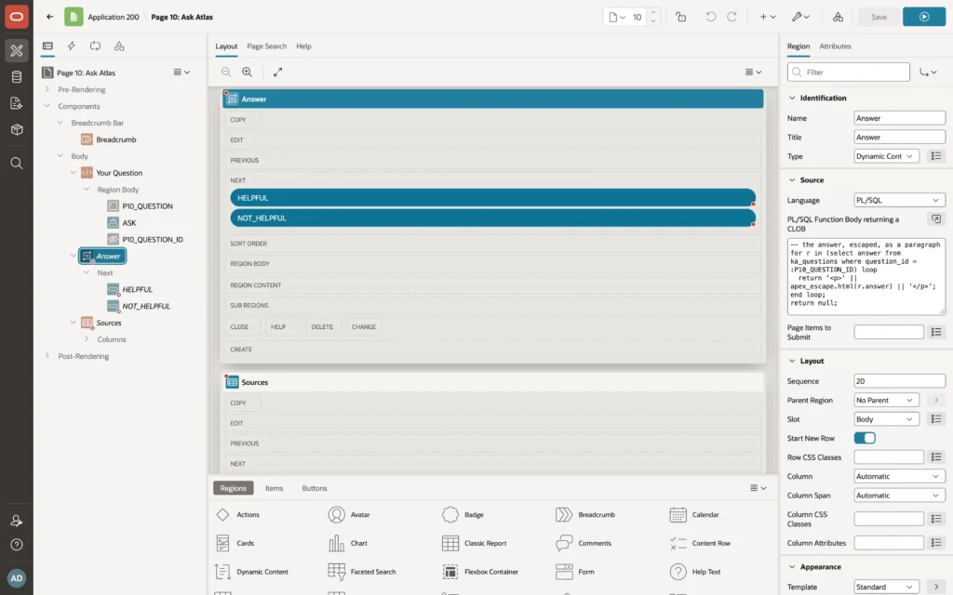This screenshot has height=595, width=953.
Task: Open the AD user account avatar
Action: tap(17, 578)
